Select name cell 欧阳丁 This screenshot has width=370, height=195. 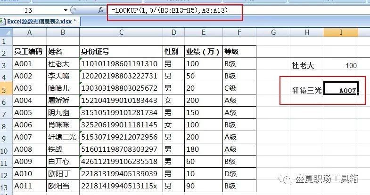[63, 174]
